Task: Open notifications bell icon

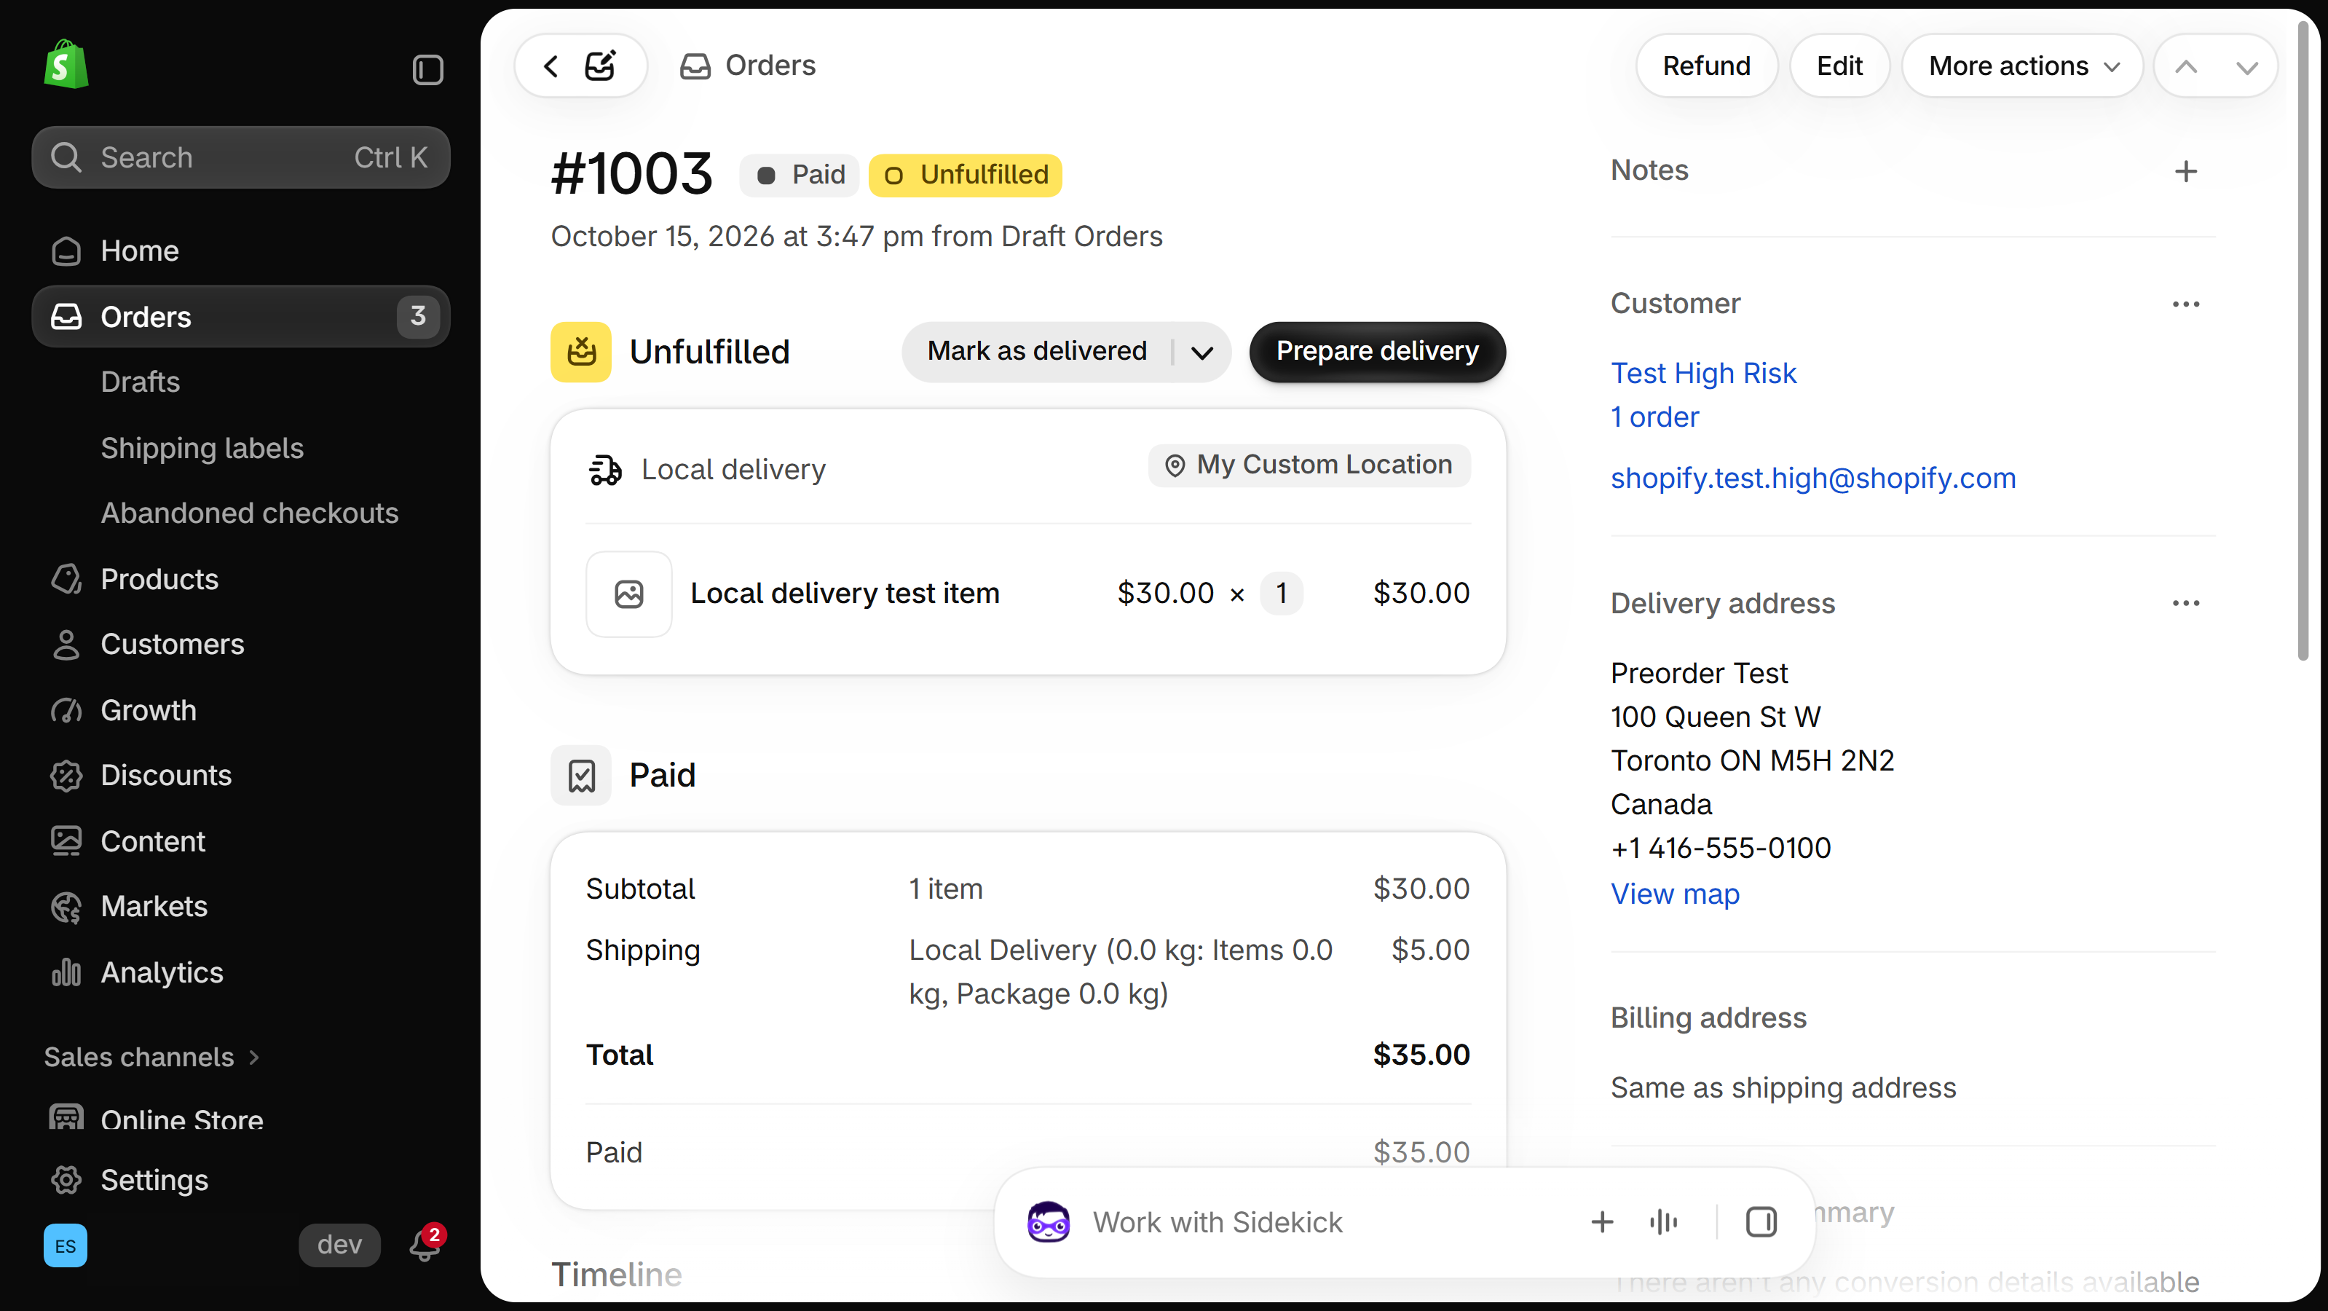Action: tap(426, 1245)
